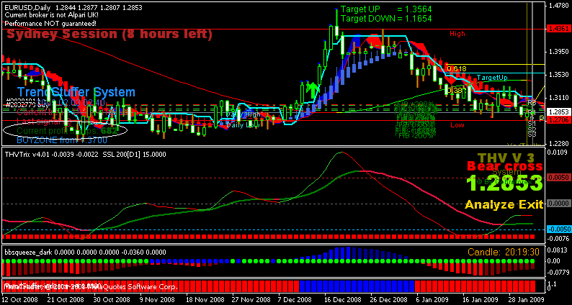This screenshot has height=305, width=572.
Task: Click the 1.4780 price axis value
Action: click(558, 6)
